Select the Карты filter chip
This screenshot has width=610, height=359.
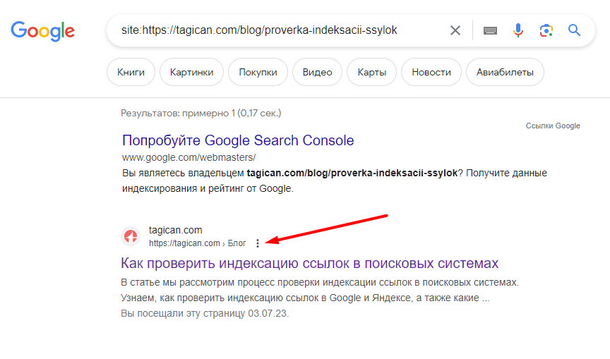pos(371,72)
